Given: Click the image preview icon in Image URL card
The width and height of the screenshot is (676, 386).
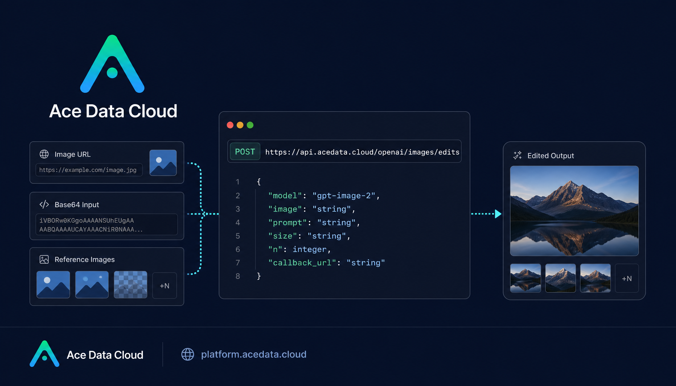Looking at the screenshot, I should point(163,163).
